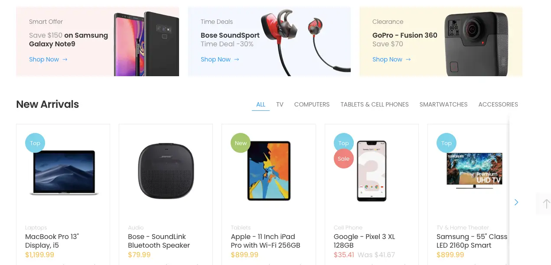Open MacBook Pro 13" Display product title

coord(52,241)
